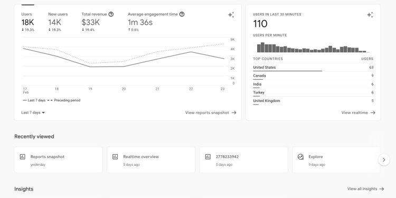Open help icon next to Total revenue
396x198 pixels.
[111, 14]
